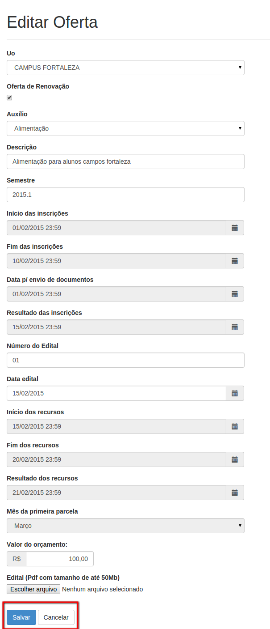The height and width of the screenshot is (629, 270).
Task: Select the Número do Edital input
Action: coord(125,360)
